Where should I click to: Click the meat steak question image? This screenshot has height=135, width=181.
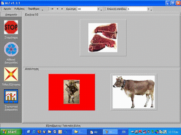click(103, 37)
